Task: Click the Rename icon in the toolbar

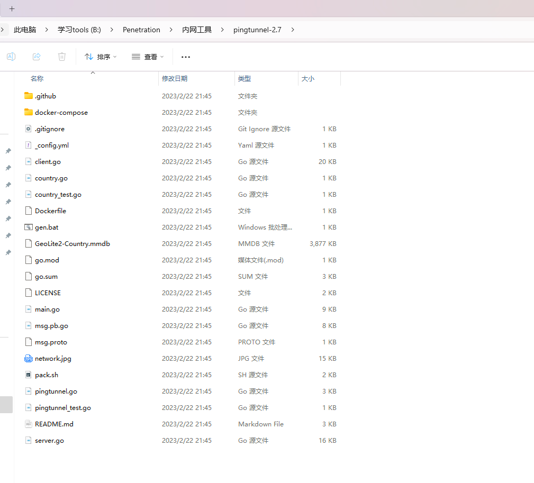Action: 11,57
